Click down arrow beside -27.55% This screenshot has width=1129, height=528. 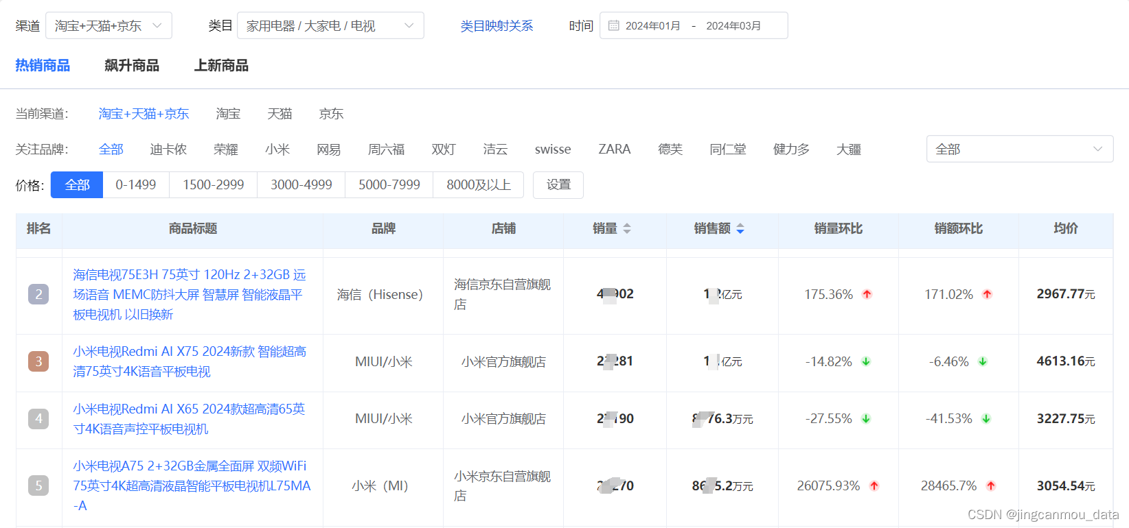866,418
